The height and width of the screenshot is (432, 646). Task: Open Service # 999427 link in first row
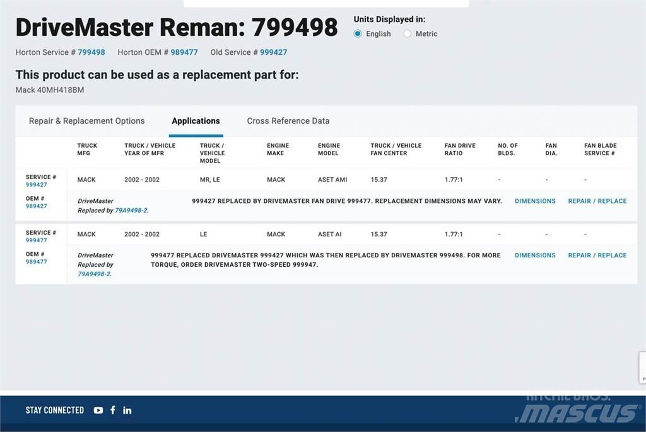point(36,185)
